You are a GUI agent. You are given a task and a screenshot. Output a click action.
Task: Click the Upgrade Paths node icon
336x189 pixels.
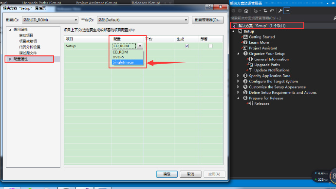coord(250,65)
